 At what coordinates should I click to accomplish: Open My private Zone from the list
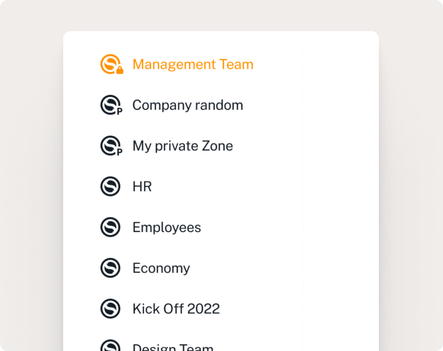pyautogui.click(x=182, y=146)
